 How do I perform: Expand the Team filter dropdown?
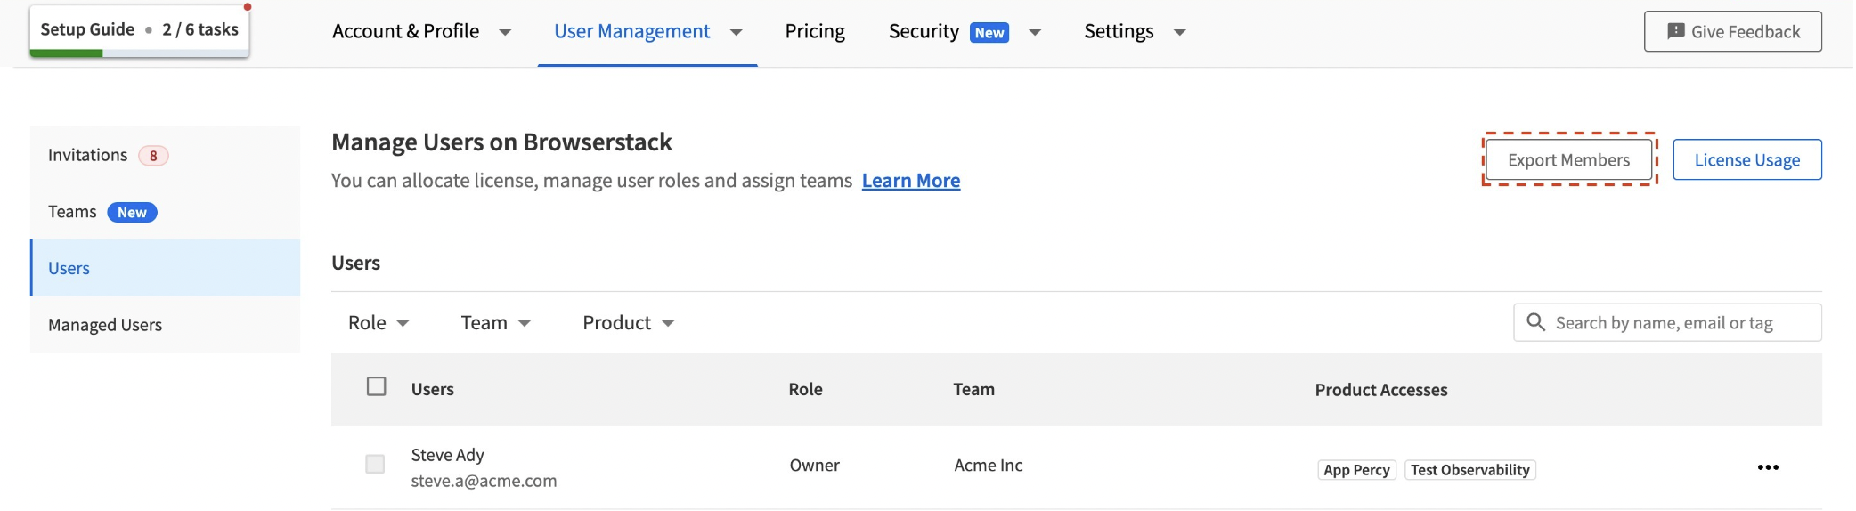(495, 323)
